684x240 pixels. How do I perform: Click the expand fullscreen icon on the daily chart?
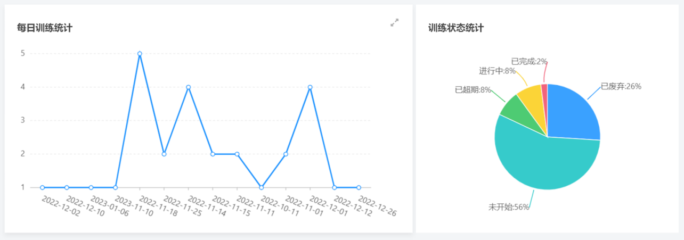(394, 23)
